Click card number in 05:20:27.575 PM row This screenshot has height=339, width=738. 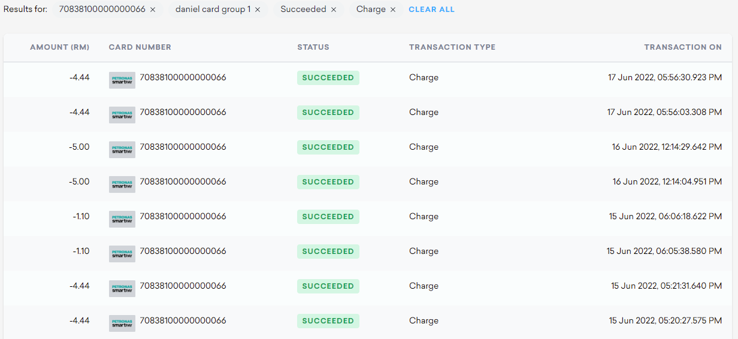[183, 321]
